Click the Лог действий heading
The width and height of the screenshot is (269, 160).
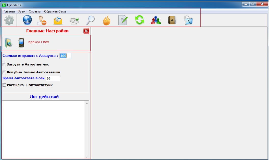click(x=44, y=97)
